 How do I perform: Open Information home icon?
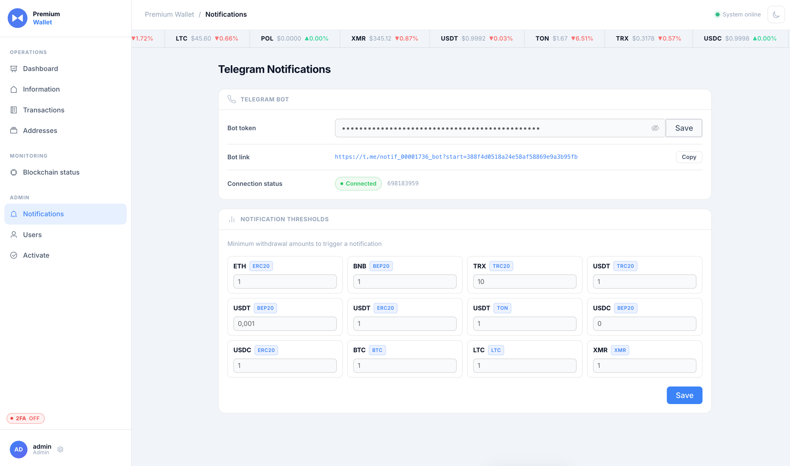(x=13, y=89)
